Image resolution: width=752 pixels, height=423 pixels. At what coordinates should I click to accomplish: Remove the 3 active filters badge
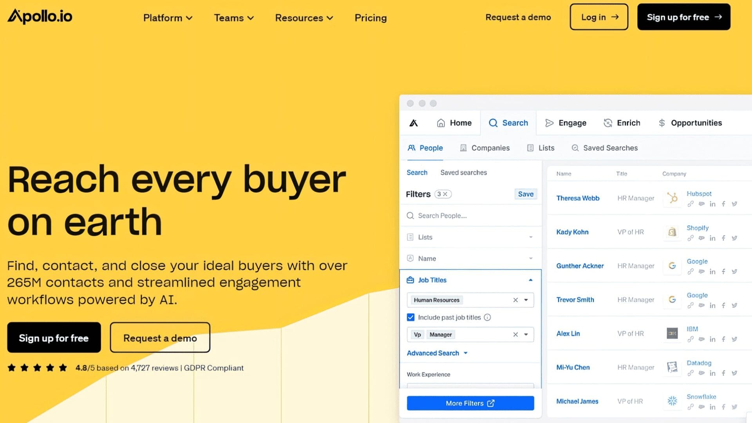click(445, 194)
